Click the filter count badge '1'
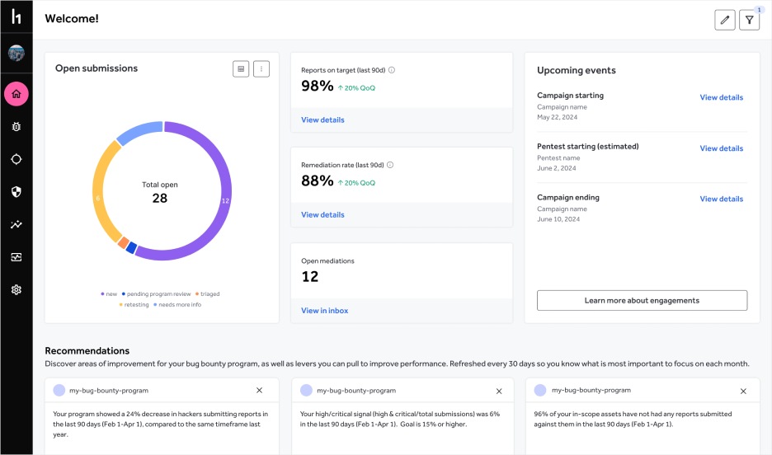This screenshot has width=772, height=455. point(759,10)
